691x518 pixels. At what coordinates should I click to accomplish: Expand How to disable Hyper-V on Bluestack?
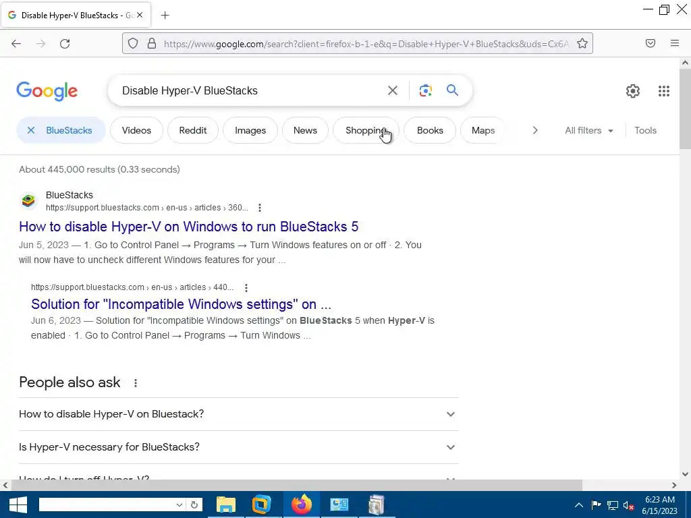pos(238,414)
